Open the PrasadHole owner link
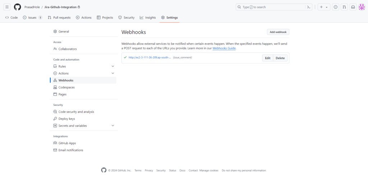Viewport: 368px width, 176px height. click(x=32, y=7)
